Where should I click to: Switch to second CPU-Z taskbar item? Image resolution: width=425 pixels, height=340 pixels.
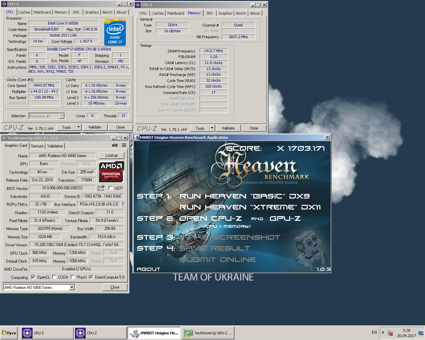tap(100, 333)
